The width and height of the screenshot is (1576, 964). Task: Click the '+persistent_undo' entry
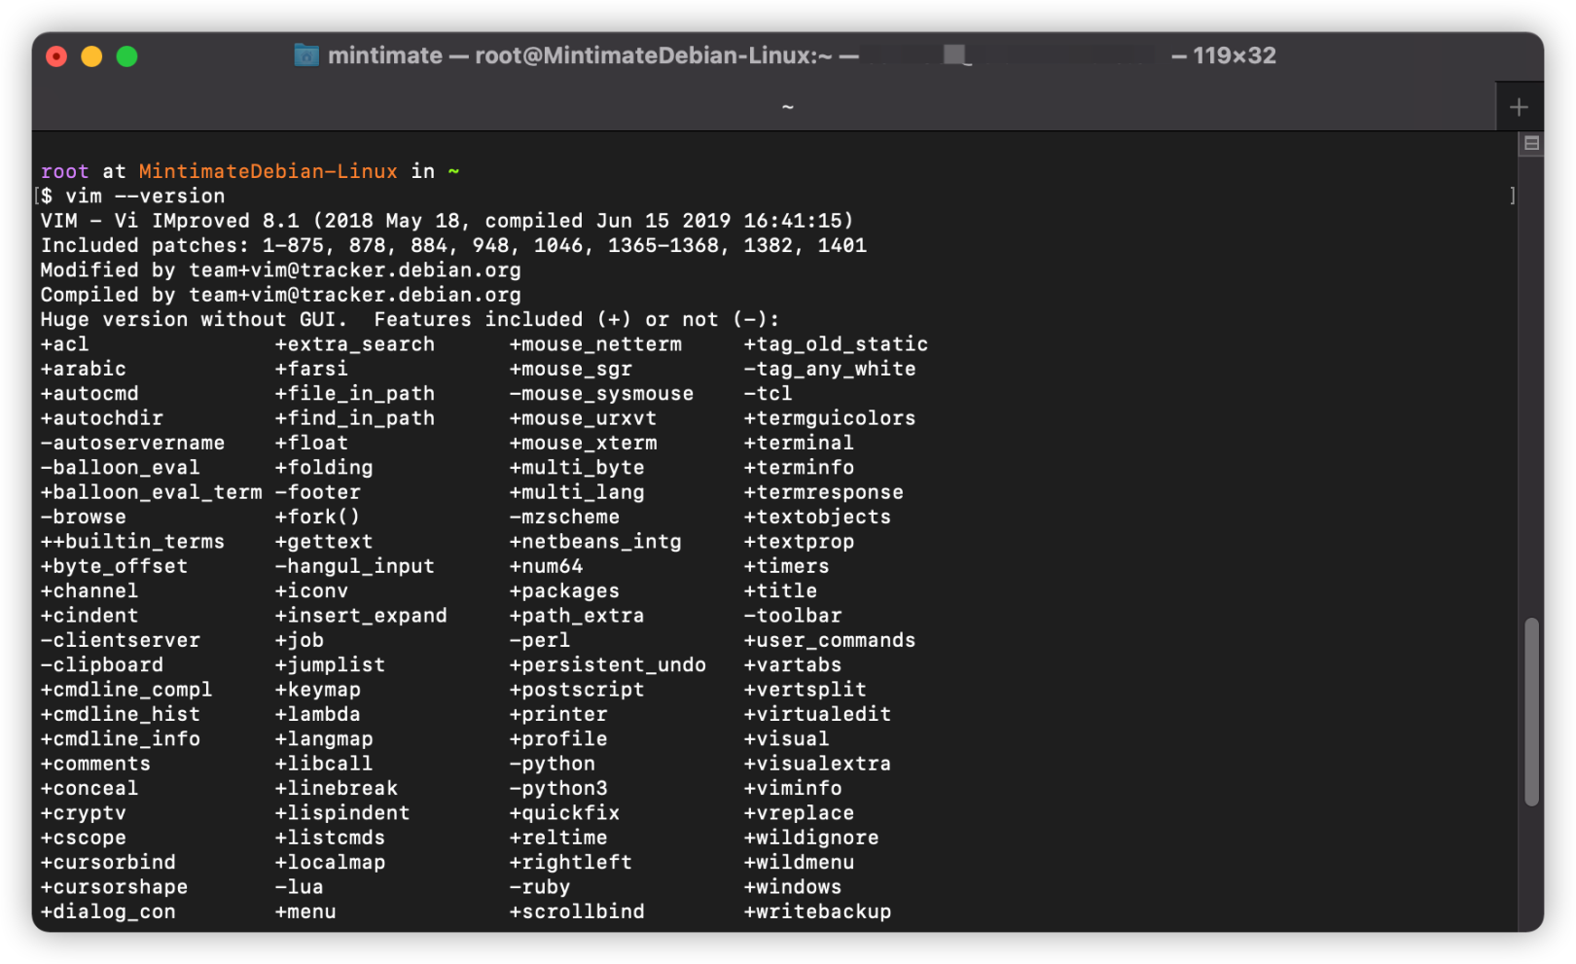608,664
